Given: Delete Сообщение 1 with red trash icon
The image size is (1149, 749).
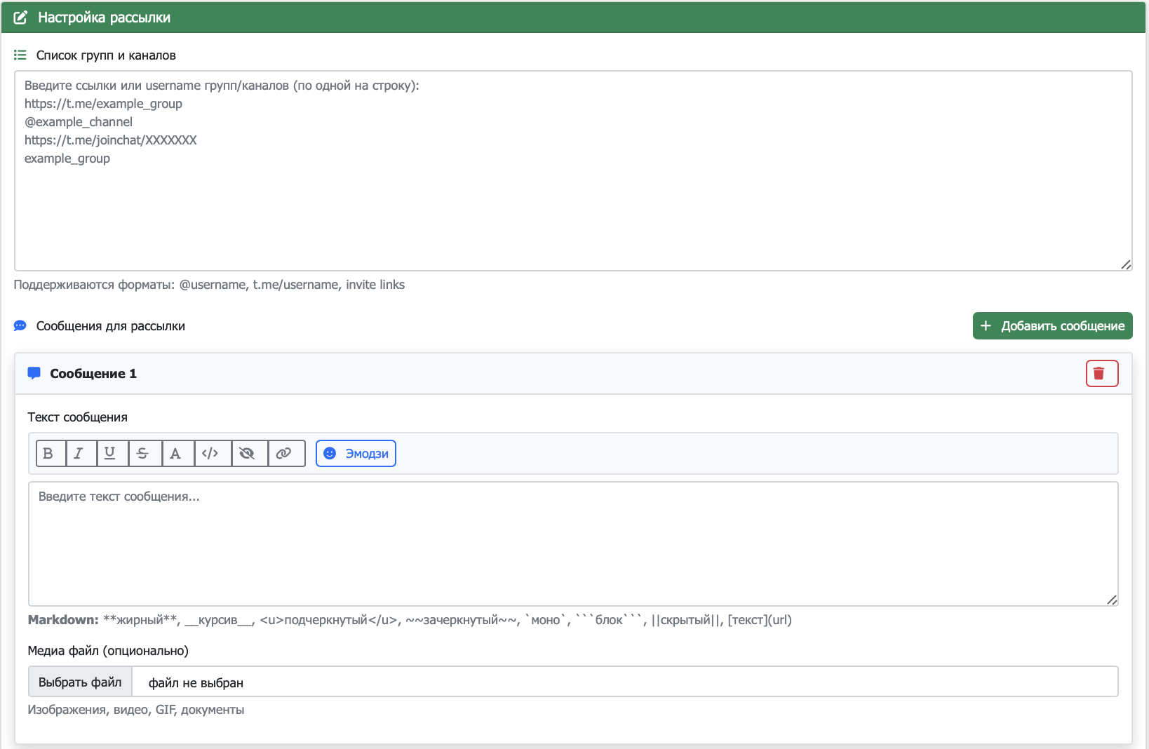Looking at the screenshot, I should point(1101,374).
